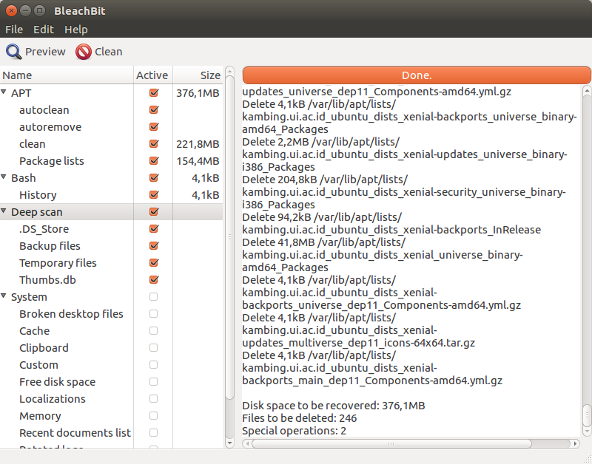Screen dimensions: 592x464
Task: Uncheck the Backup files checkbox
Action: point(154,246)
